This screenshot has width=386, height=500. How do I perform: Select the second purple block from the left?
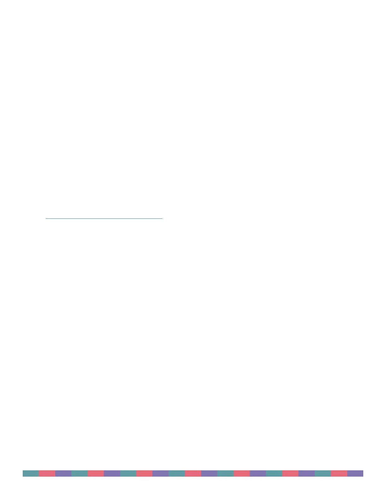point(112,473)
